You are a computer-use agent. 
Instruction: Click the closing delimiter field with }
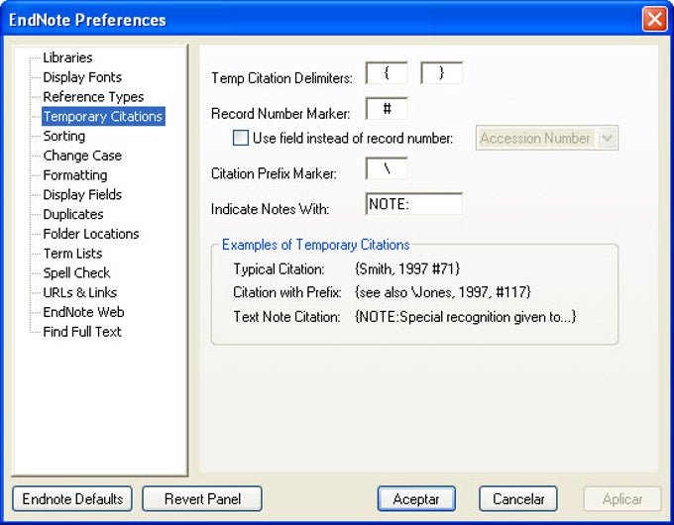(x=441, y=73)
